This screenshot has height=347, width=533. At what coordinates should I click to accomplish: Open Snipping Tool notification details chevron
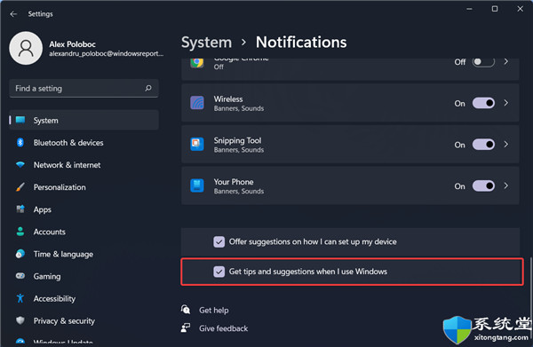(506, 145)
